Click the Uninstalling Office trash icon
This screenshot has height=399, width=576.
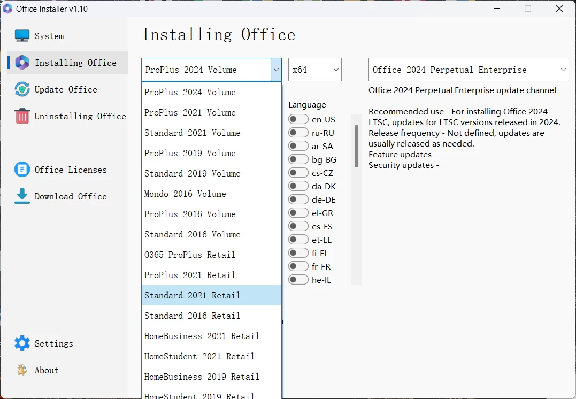22,116
